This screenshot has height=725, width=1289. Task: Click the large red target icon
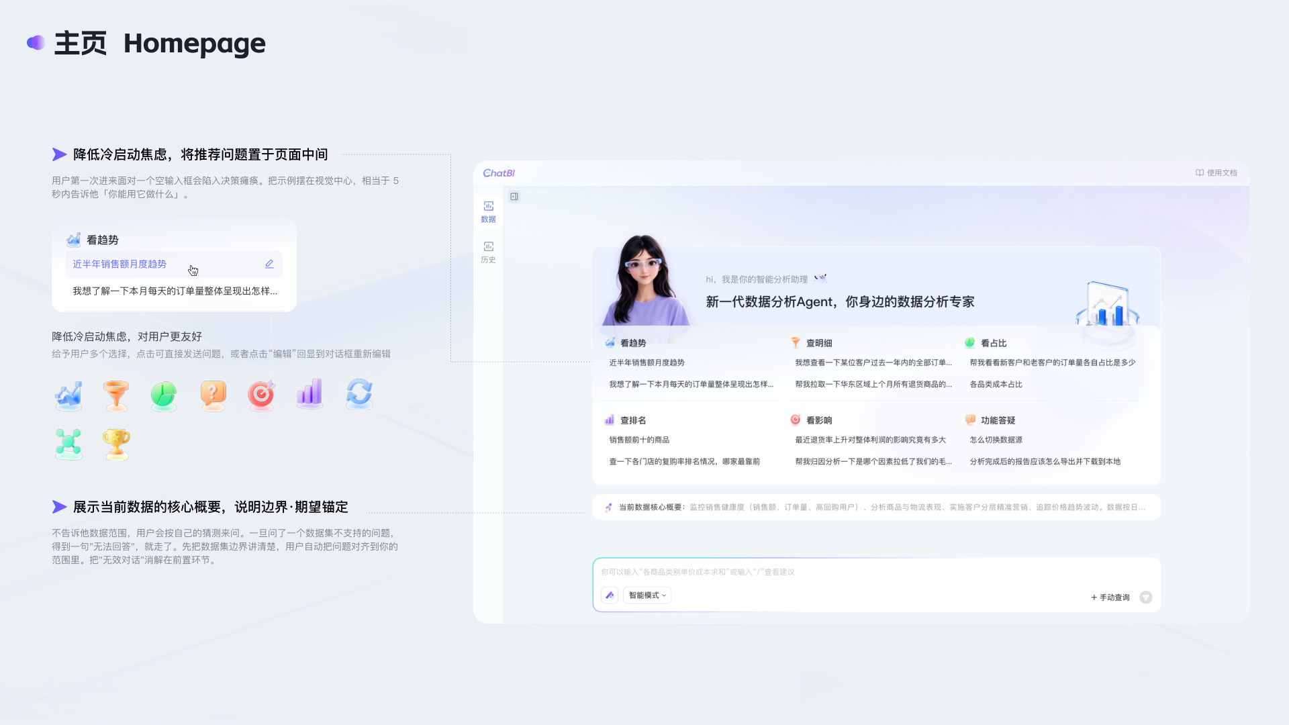coord(261,395)
